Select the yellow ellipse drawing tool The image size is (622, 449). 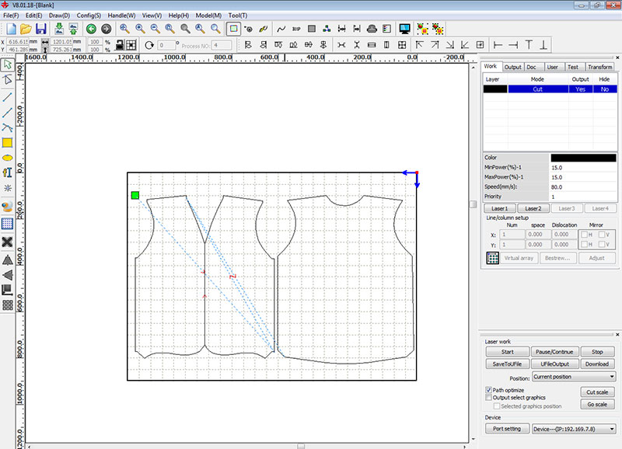pyautogui.click(x=7, y=158)
